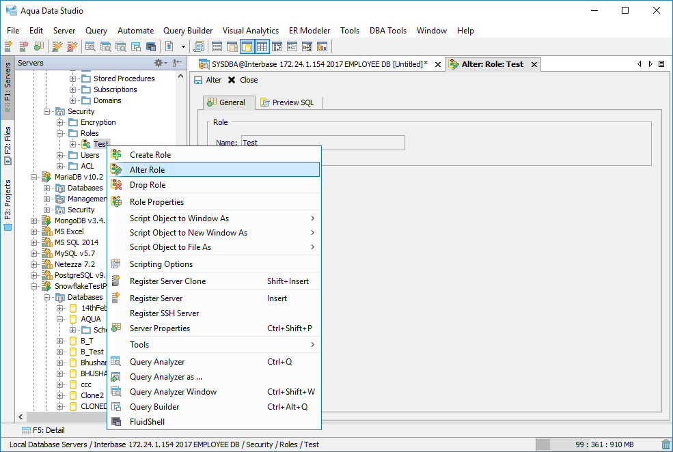Click the Unregister Server toolbar icon
This screenshot has width=673, height=452.
click(24, 46)
